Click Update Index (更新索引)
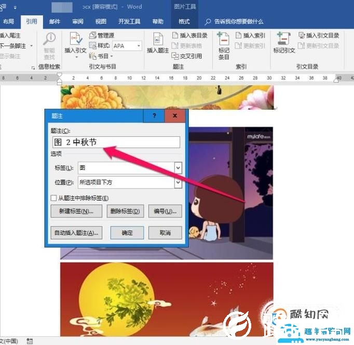The image size is (354, 345). (250, 46)
